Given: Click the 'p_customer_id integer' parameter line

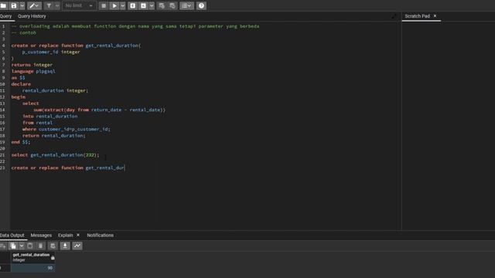Looking at the screenshot, I should tap(51, 52).
